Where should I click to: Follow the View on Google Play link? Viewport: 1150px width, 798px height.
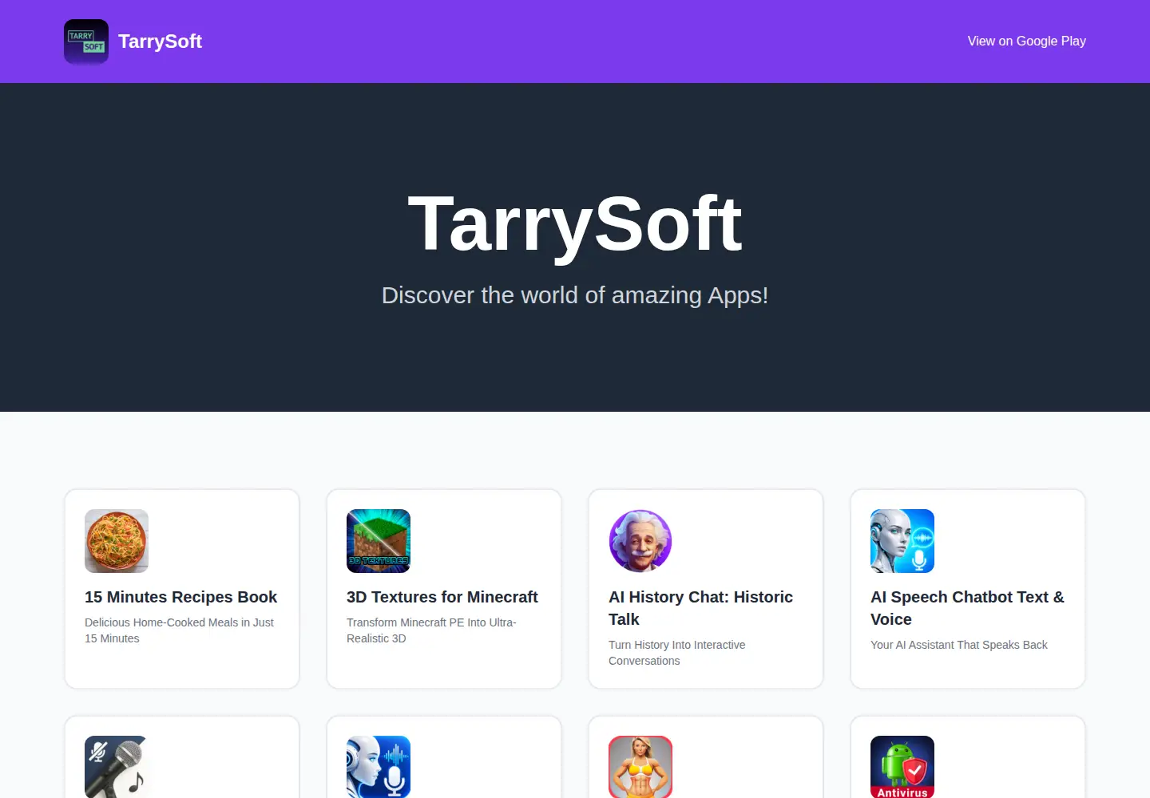click(x=1026, y=41)
